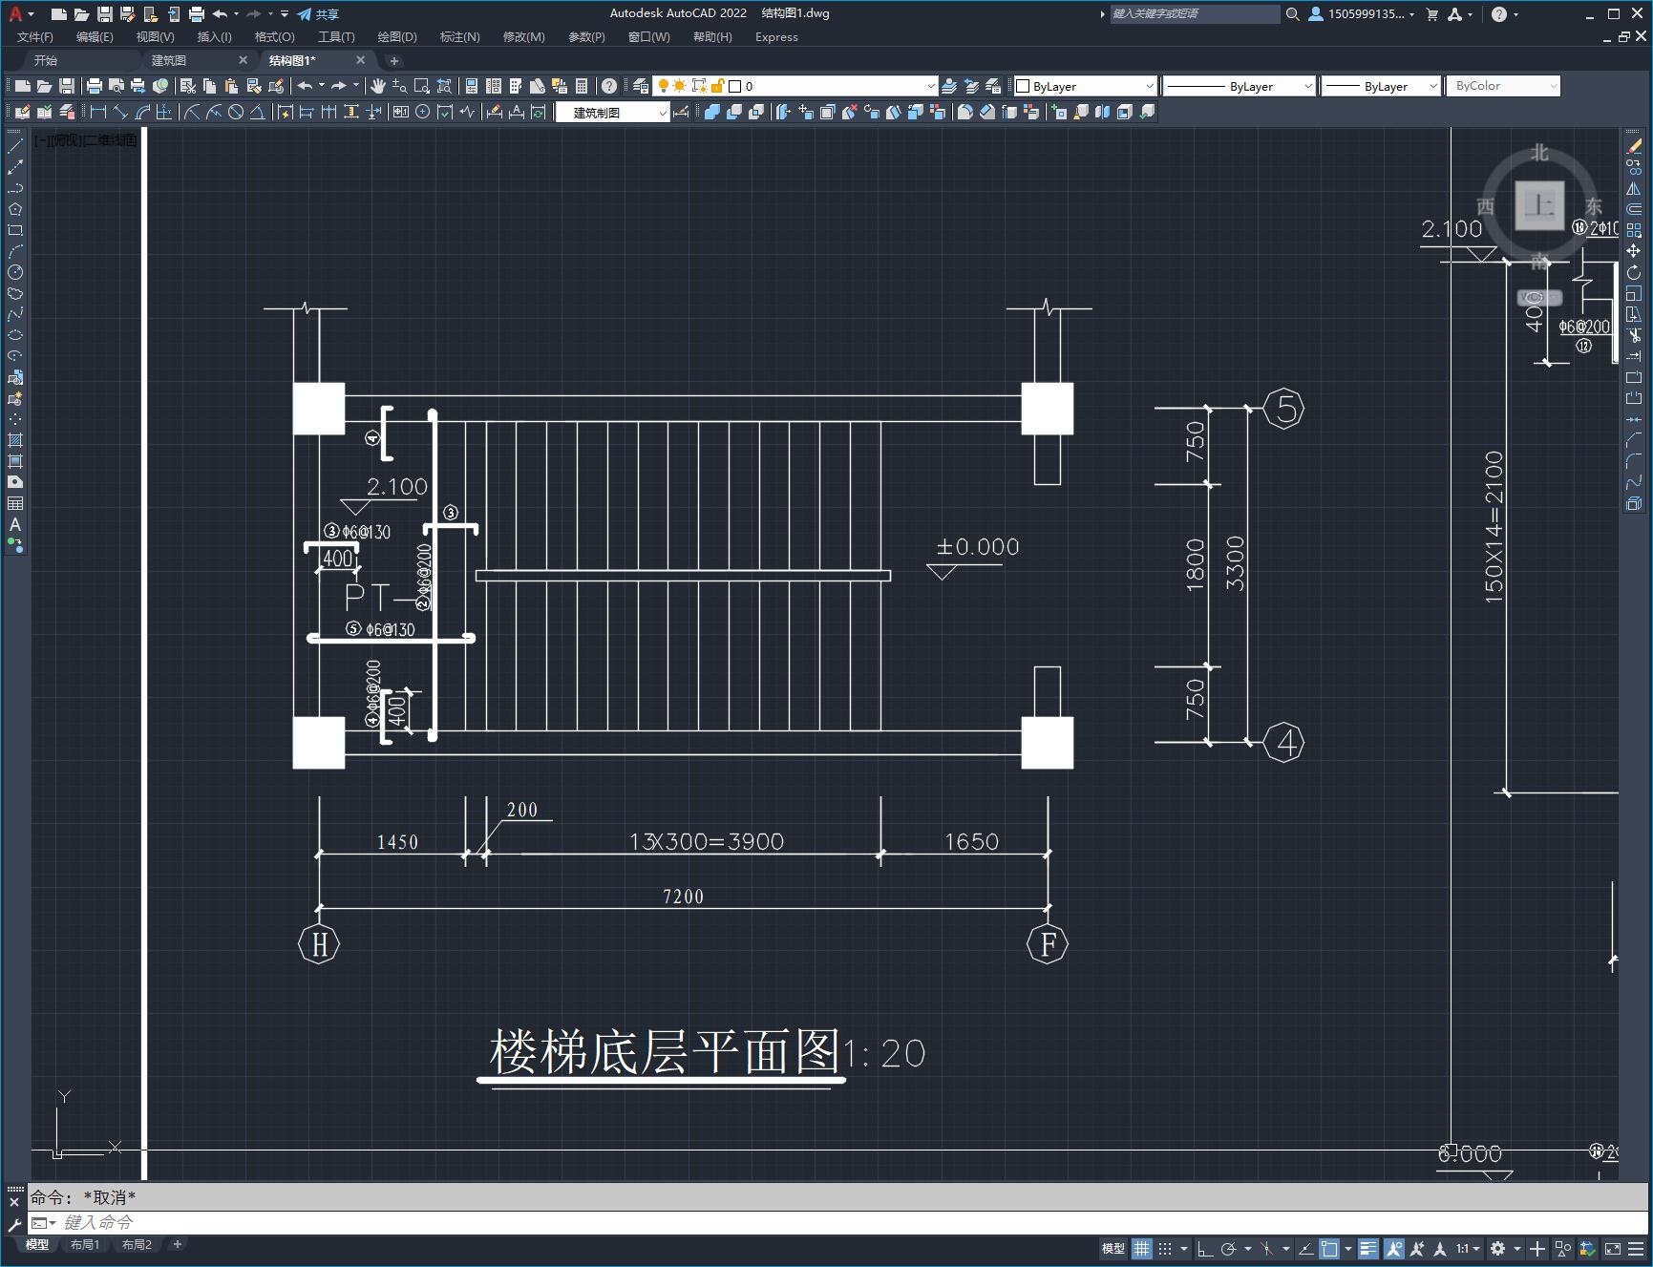Click the Help question mark icon in toolbar

(x=609, y=86)
